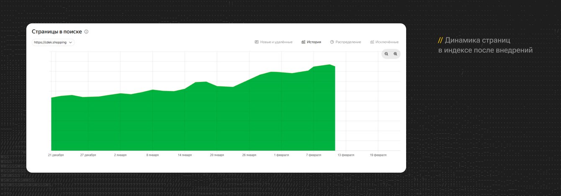Click the 21 декабря axis label
Viewport: 561px width, 196px height.
tap(56, 155)
